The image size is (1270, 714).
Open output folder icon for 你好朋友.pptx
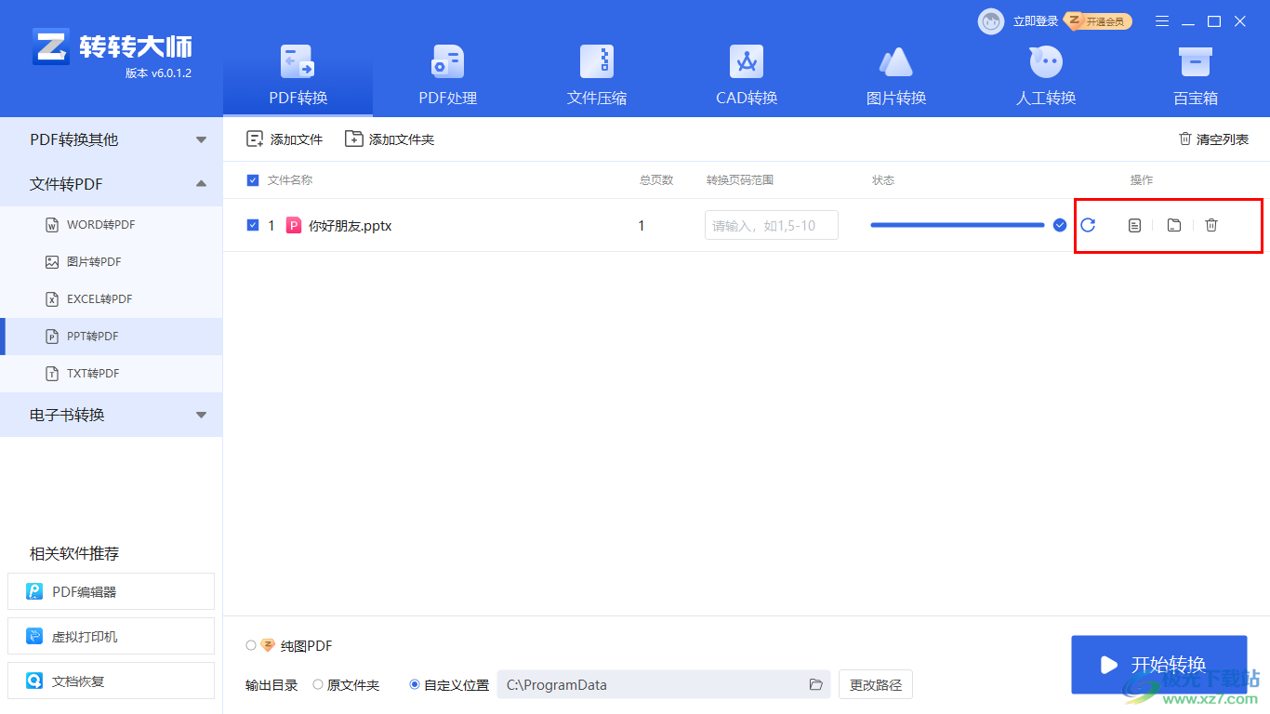1174,225
